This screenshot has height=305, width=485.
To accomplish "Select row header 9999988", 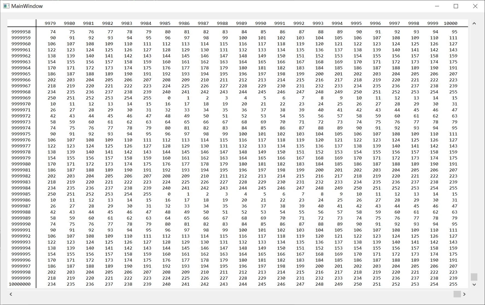I will (21, 212).
